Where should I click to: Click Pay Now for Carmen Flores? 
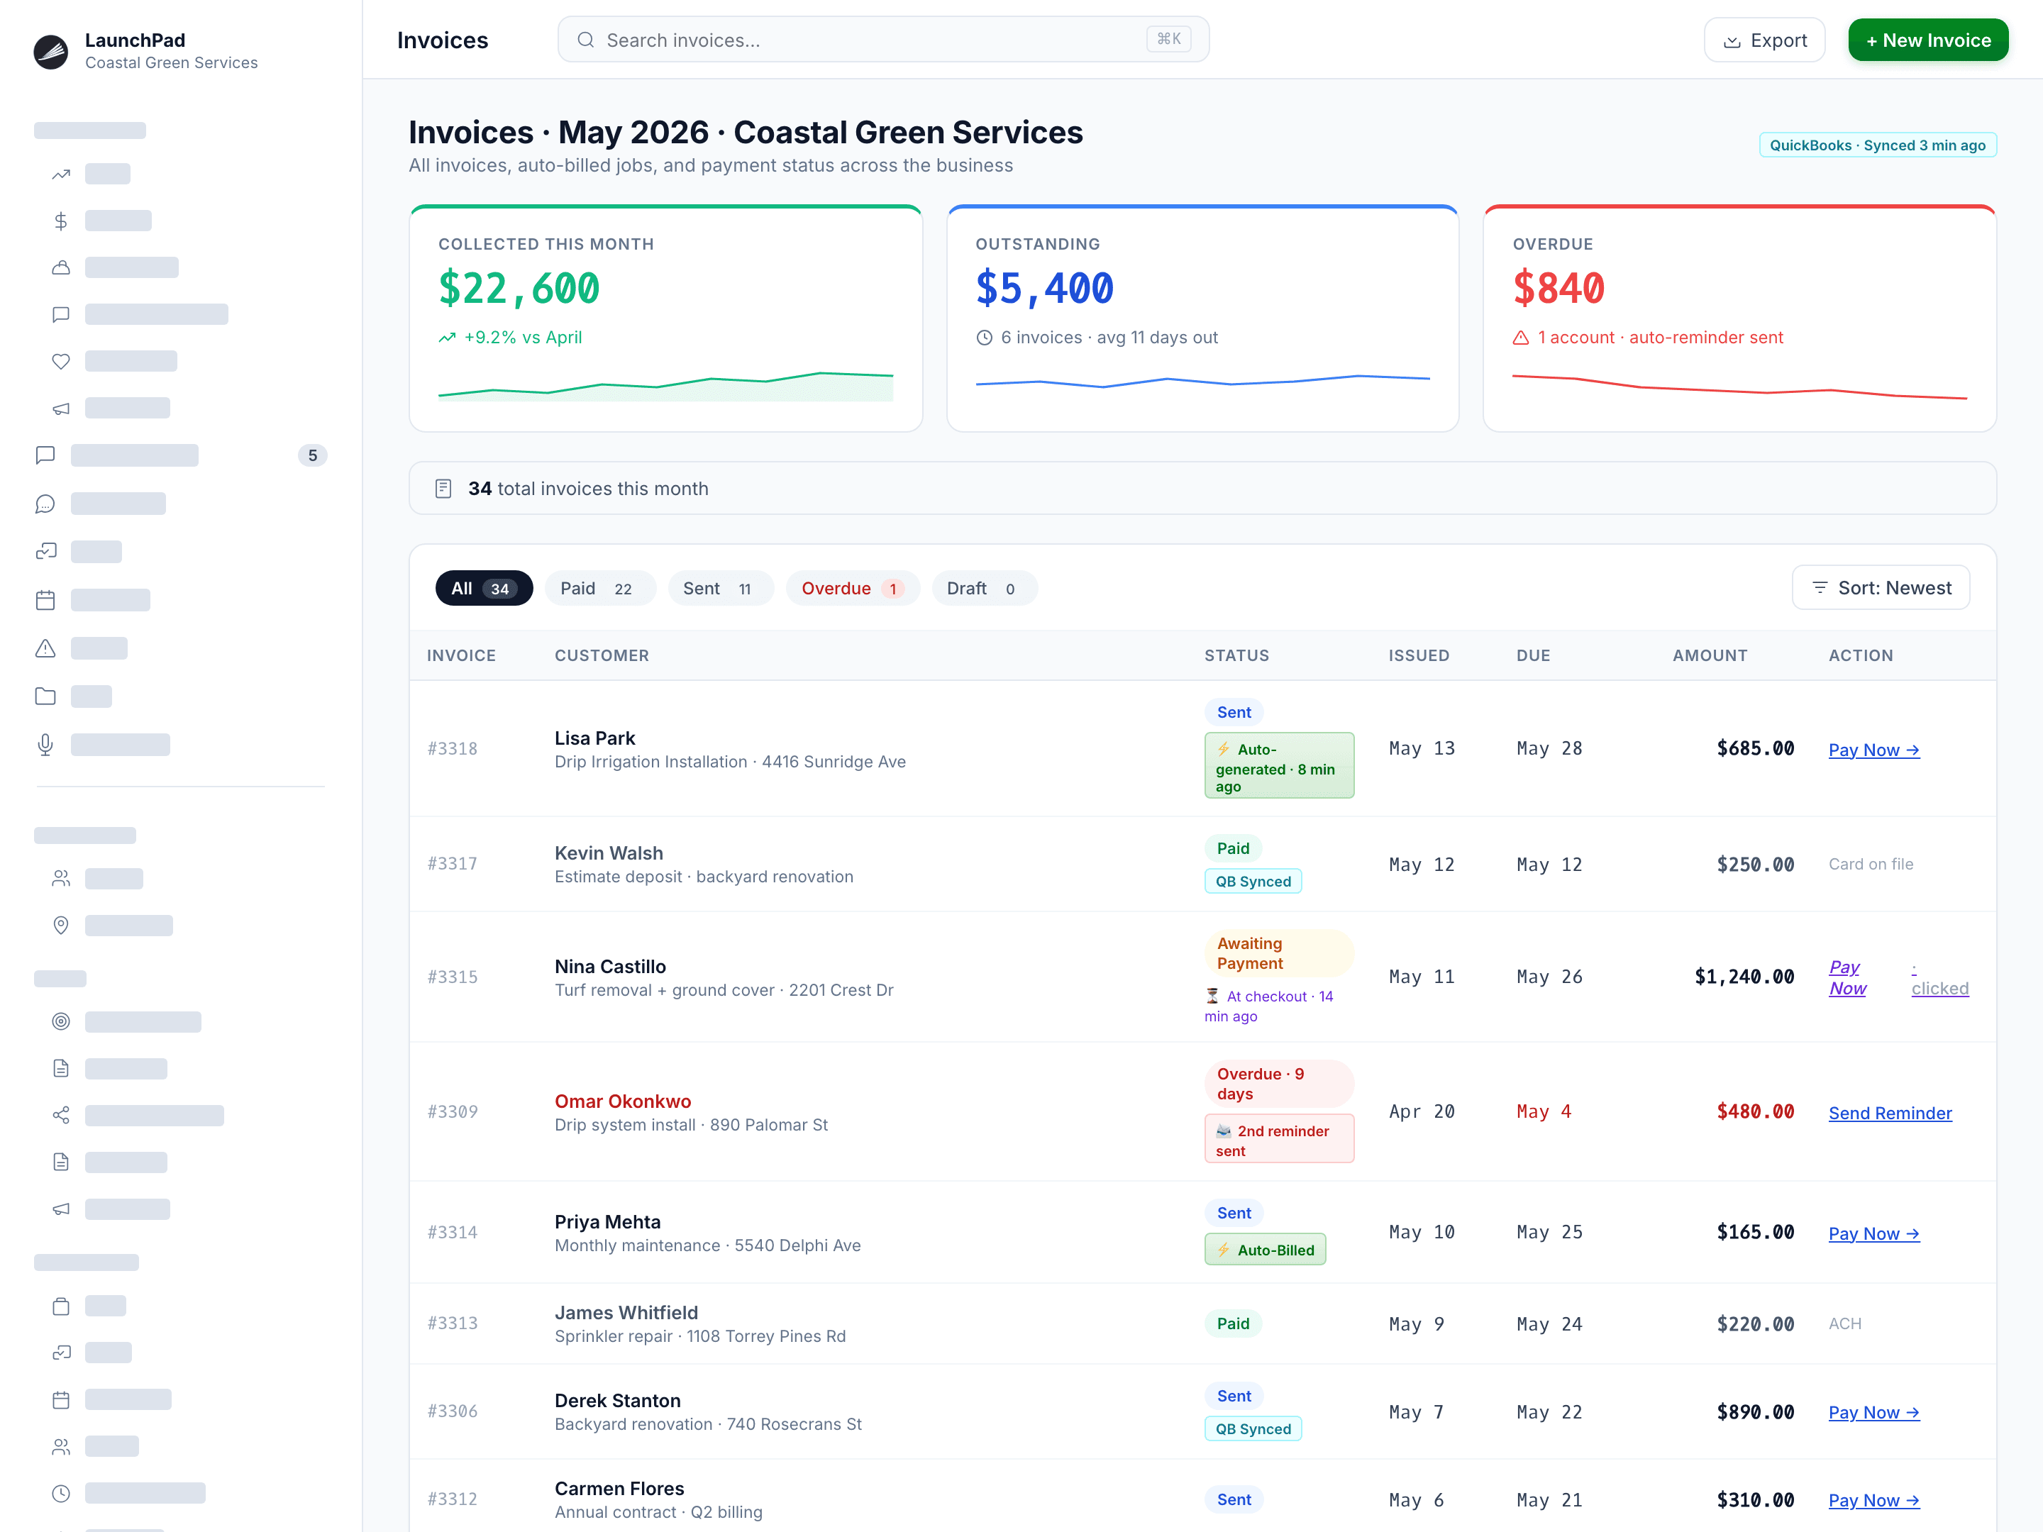pos(1874,1501)
